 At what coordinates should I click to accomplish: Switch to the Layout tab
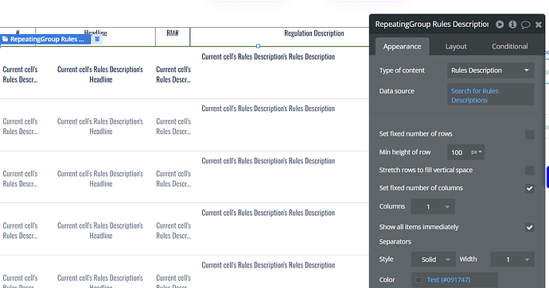click(456, 47)
